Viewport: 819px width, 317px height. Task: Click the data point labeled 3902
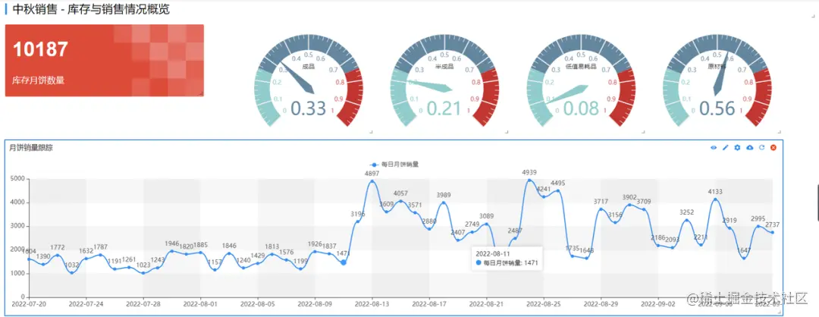click(629, 205)
